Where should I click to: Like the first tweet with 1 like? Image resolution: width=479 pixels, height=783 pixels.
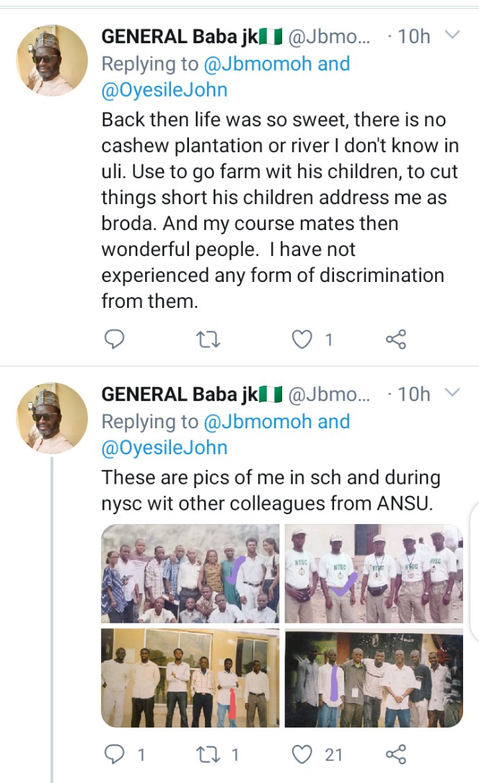pos(302,340)
